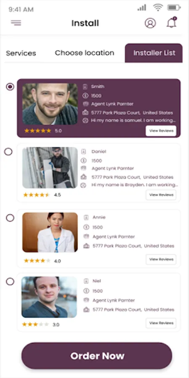Open the Installer List tab

click(154, 53)
